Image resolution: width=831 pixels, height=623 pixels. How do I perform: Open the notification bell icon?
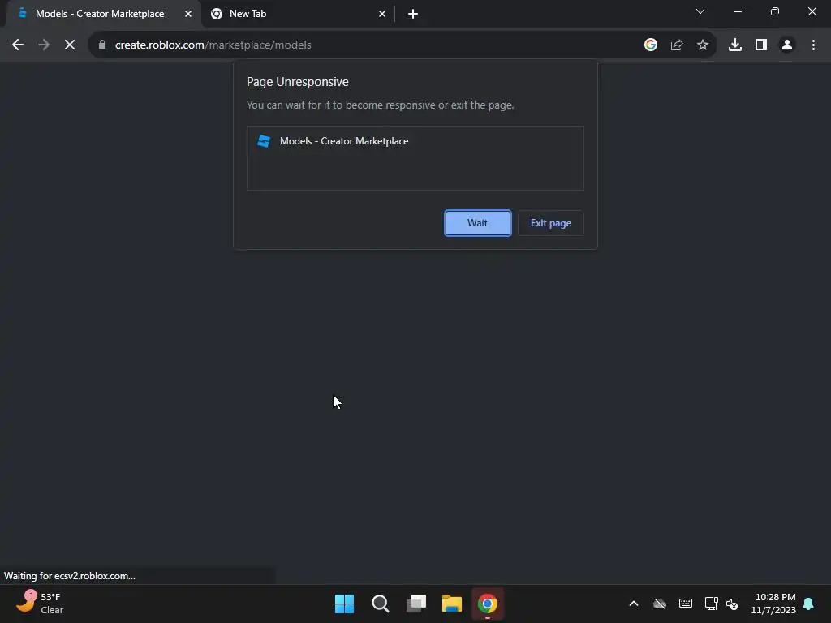coord(808,604)
